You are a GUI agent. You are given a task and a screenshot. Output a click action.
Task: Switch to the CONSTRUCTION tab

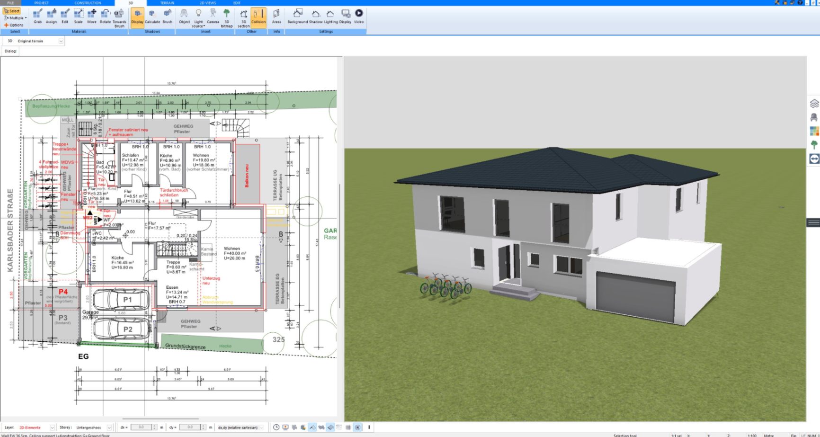[x=88, y=3]
